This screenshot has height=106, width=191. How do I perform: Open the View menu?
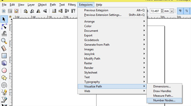(21, 5)
